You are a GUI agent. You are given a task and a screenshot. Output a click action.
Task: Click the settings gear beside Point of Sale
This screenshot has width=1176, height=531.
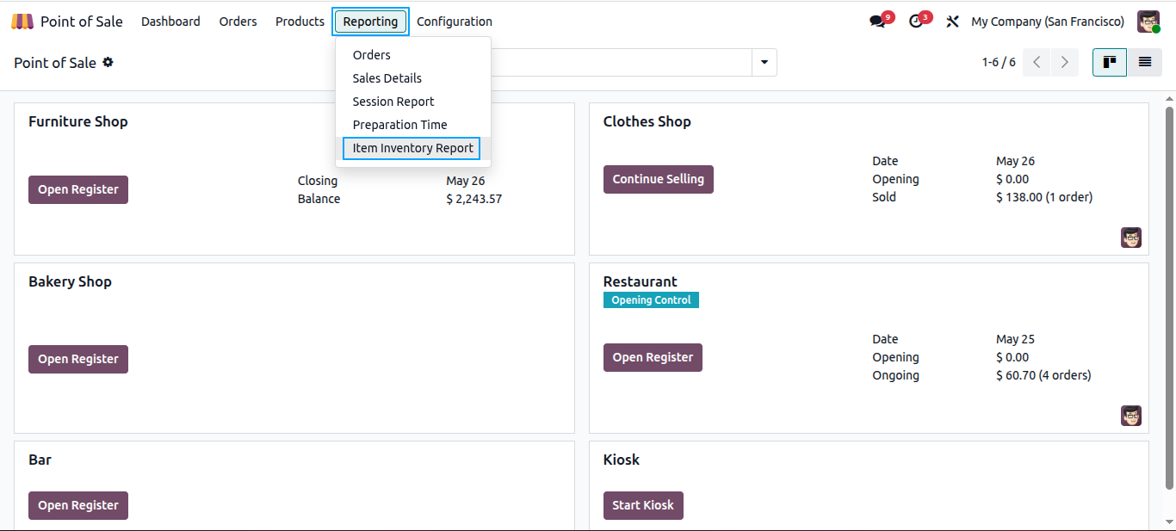point(108,62)
